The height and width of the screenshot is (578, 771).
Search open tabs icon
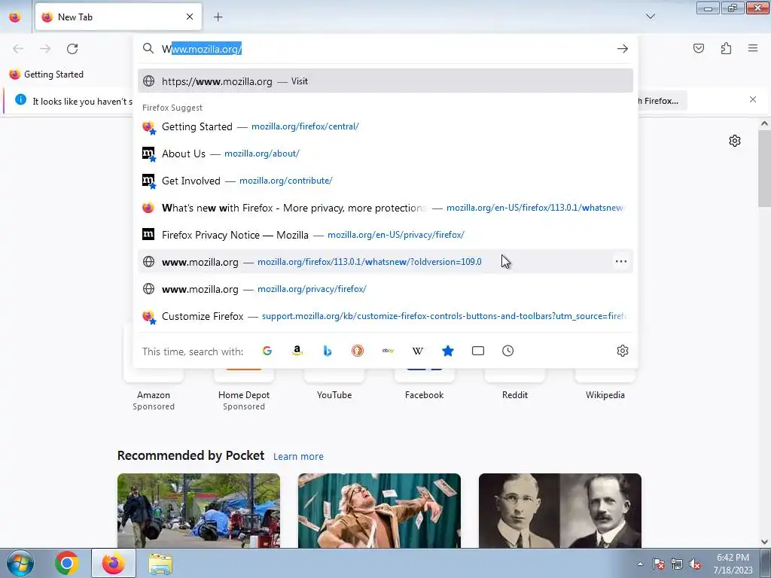pyautogui.click(x=478, y=351)
